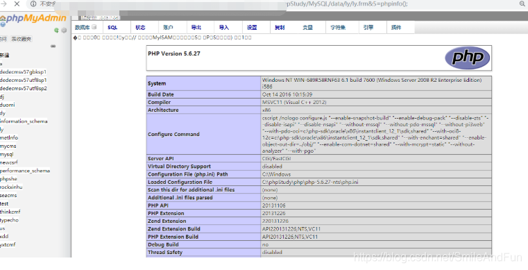Select the duomi database
528x270 pixels.
(8, 105)
